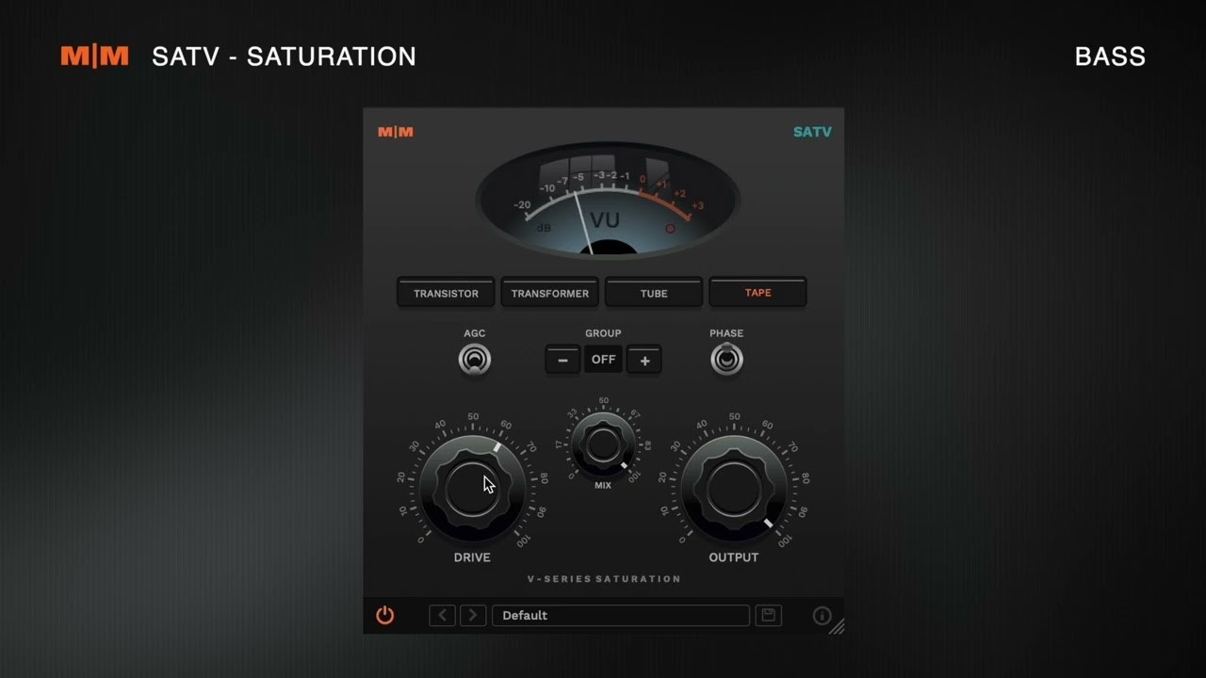Image resolution: width=1206 pixels, height=678 pixels.
Task: Click the MIX knob
Action: click(603, 444)
